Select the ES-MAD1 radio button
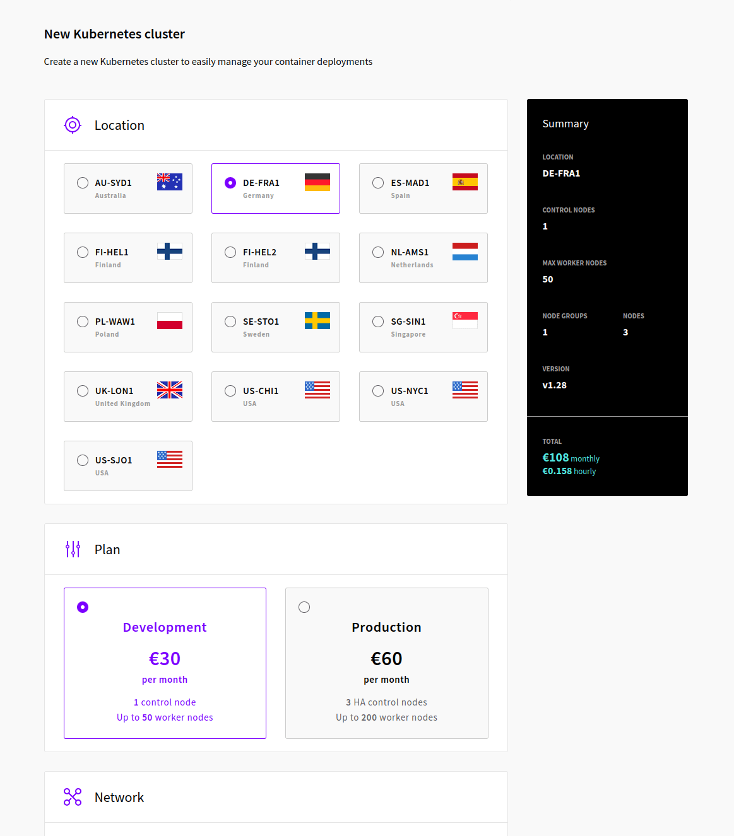 pyautogui.click(x=378, y=183)
